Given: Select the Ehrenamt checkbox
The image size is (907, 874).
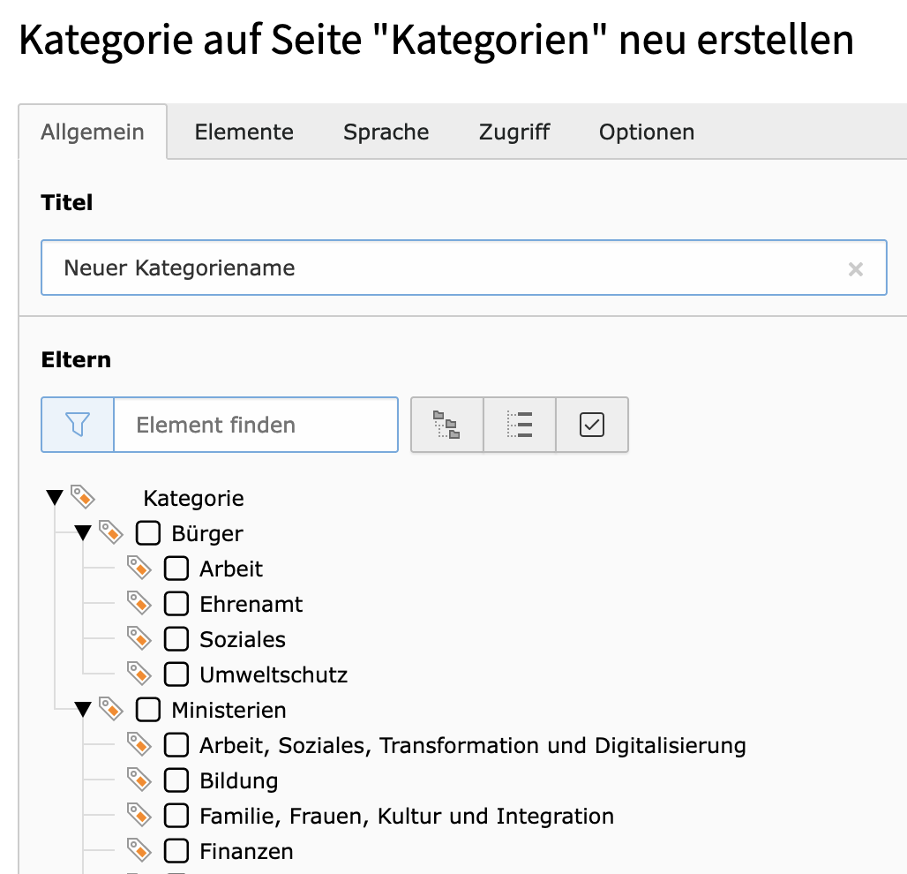Looking at the screenshot, I should [176, 604].
